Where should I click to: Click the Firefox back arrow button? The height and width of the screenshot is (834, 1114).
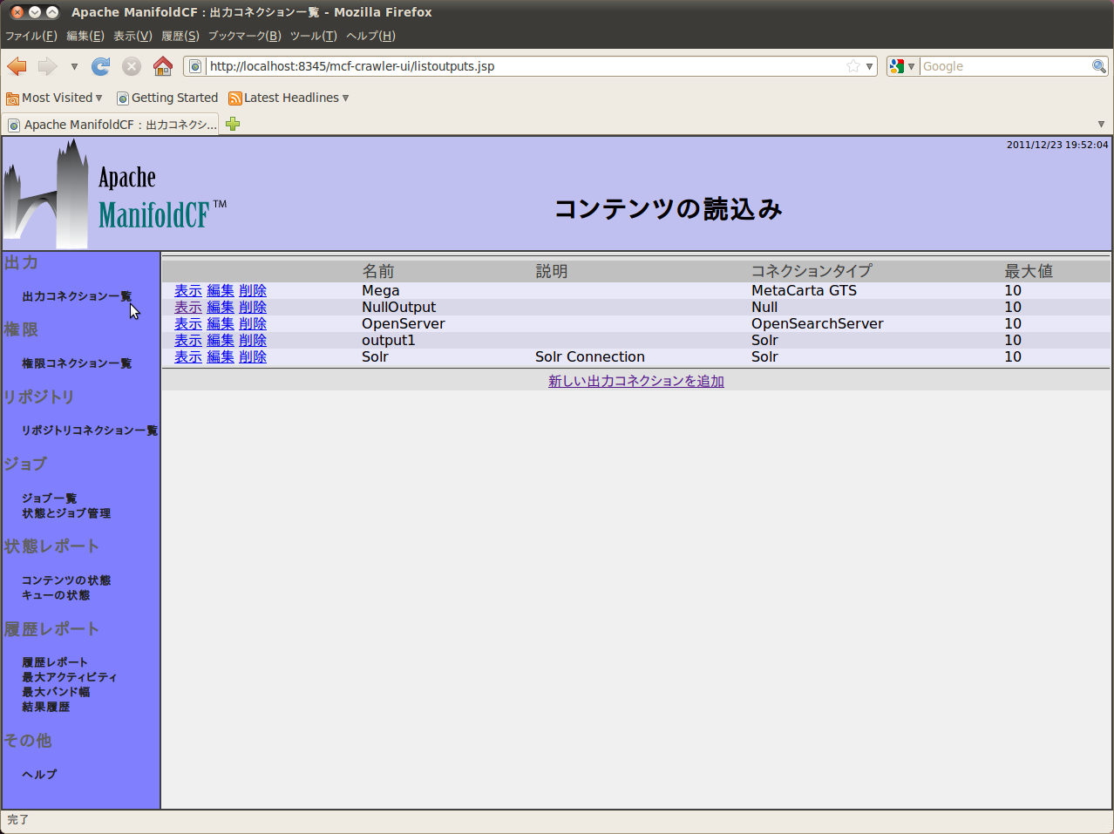click(x=17, y=66)
